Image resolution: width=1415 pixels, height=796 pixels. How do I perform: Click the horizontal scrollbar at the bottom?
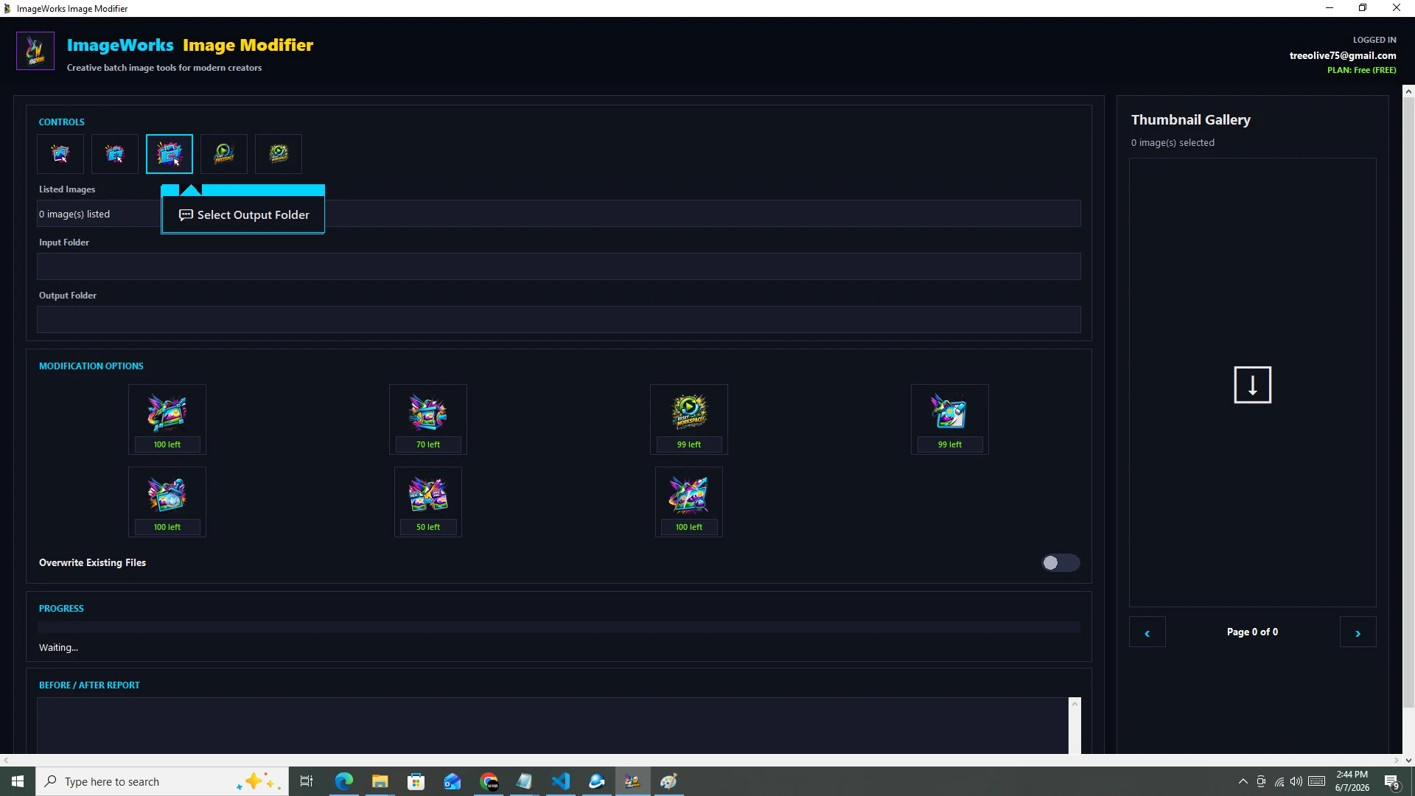(x=700, y=760)
